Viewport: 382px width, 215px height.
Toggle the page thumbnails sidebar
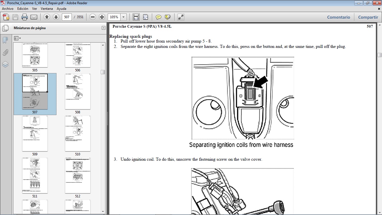(6, 28)
